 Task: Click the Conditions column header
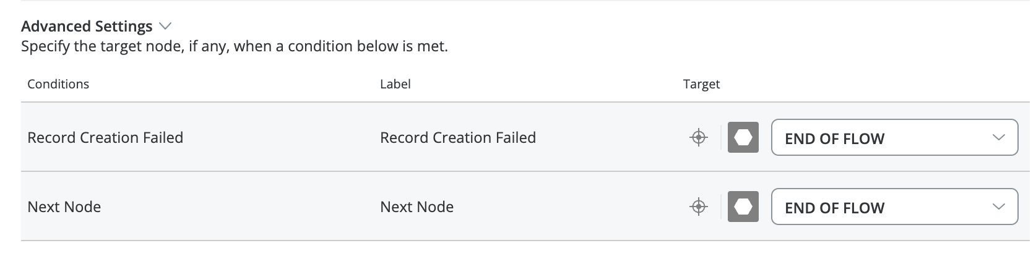click(x=58, y=84)
